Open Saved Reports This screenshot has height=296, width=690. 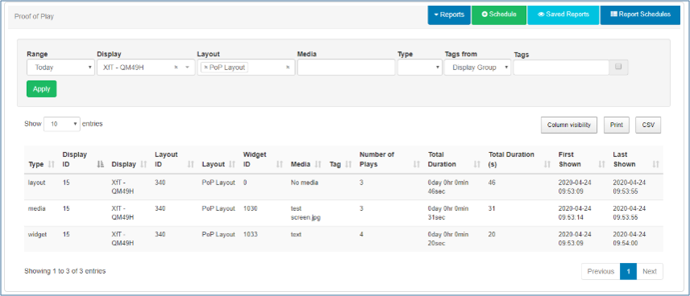(563, 15)
